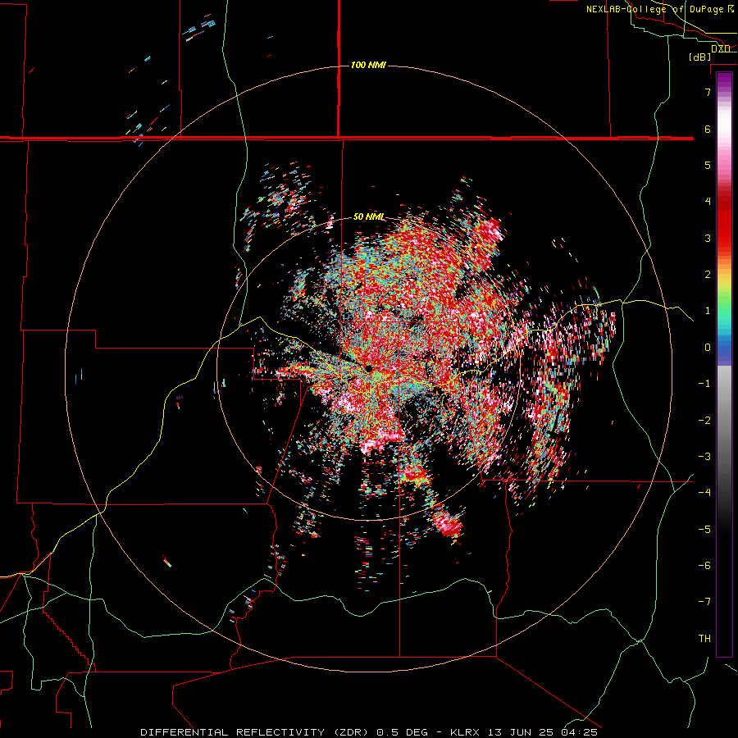The width and height of the screenshot is (738, 738).
Task: Select the 7 tick on the color scale
Action: [708, 92]
